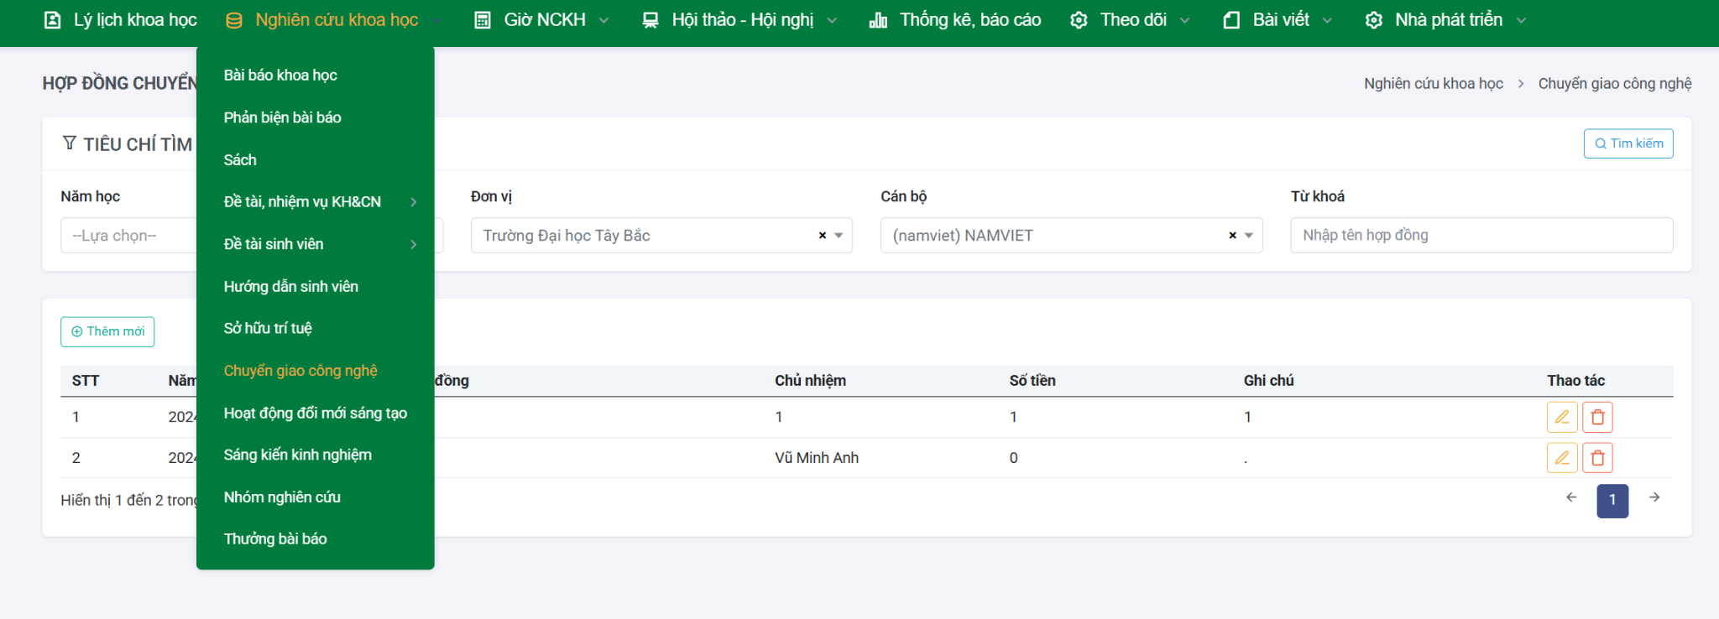Clear the Cán bộ selection with the x
This screenshot has height=619, width=1719.
(1232, 236)
